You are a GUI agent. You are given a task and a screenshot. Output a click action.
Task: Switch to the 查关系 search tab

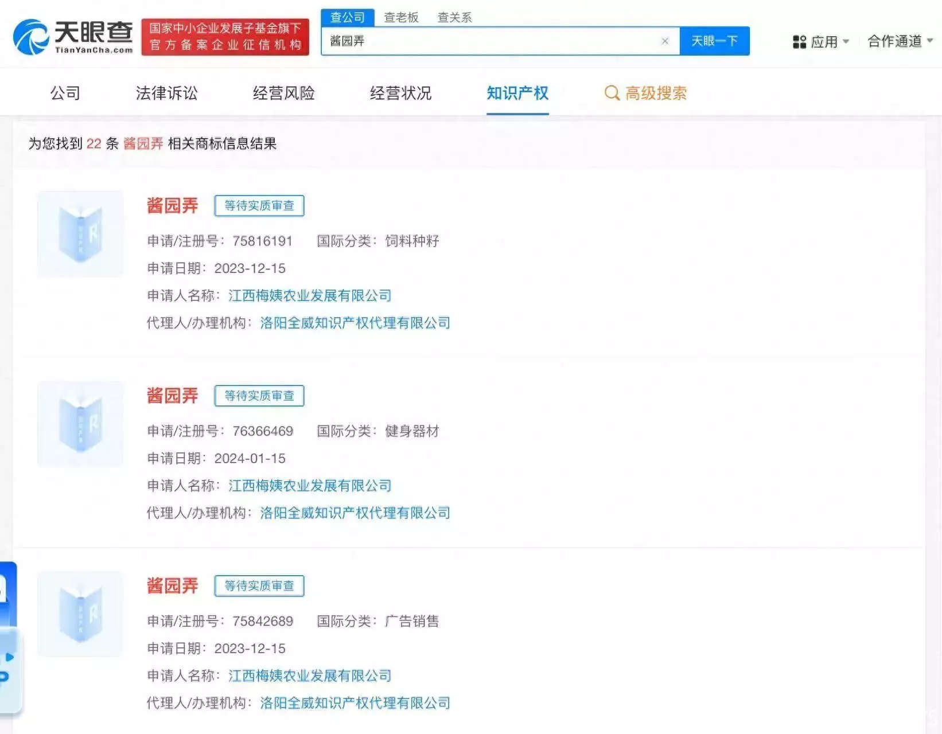coord(454,18)
